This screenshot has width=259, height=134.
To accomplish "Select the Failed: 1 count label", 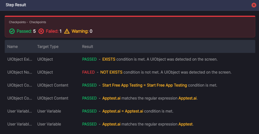I will click(x=54, y=31).
